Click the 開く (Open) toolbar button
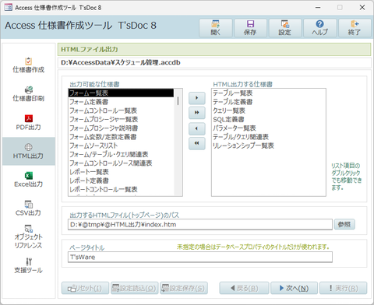This screenshot has height=305, width=374. (x=216, y=28)
